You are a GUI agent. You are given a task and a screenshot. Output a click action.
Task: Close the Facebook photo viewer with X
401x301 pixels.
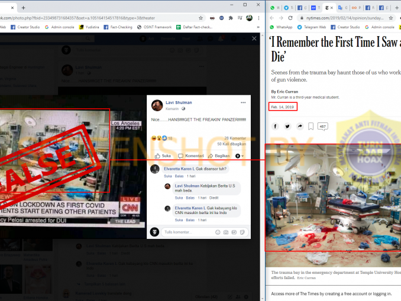click(x=254, y=38)
